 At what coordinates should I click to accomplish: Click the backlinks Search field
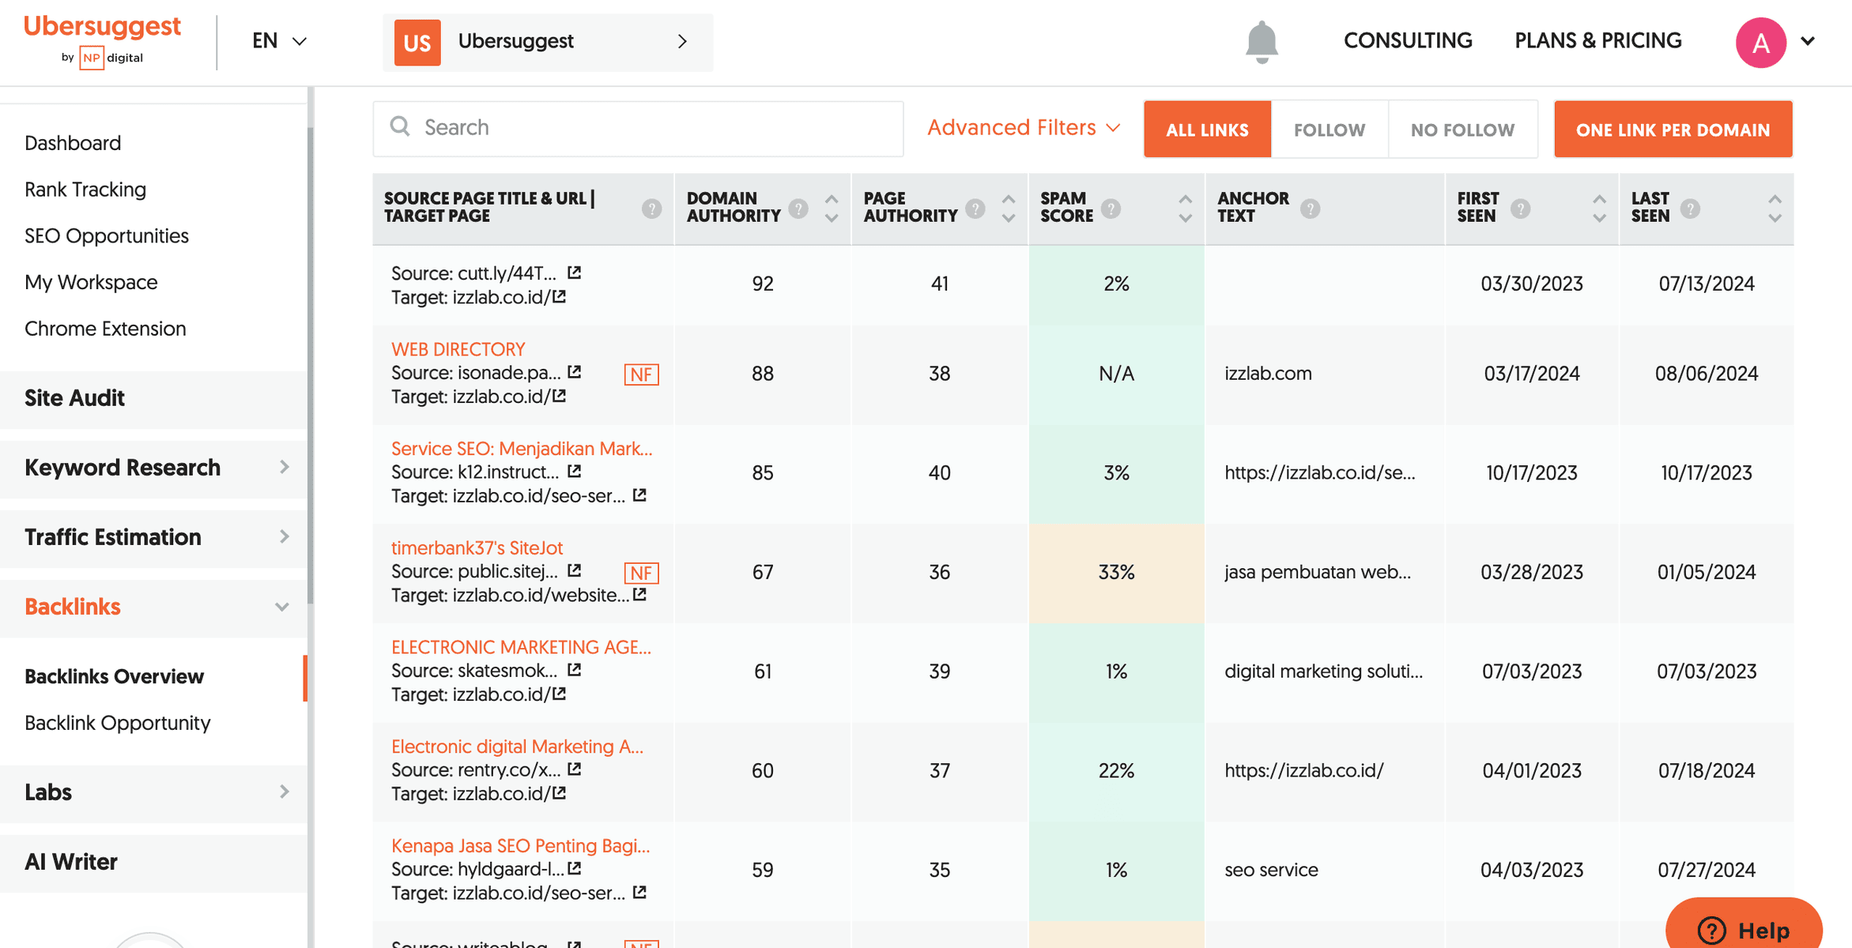[638, 128]
